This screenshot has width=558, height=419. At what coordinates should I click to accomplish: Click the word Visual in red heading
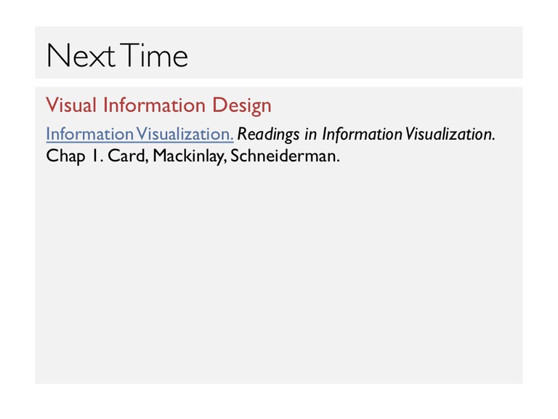71,105
